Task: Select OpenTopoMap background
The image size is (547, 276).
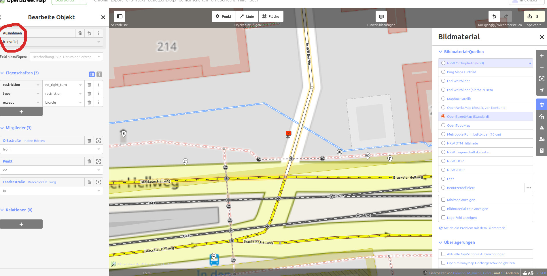Action: click(485, 126)
